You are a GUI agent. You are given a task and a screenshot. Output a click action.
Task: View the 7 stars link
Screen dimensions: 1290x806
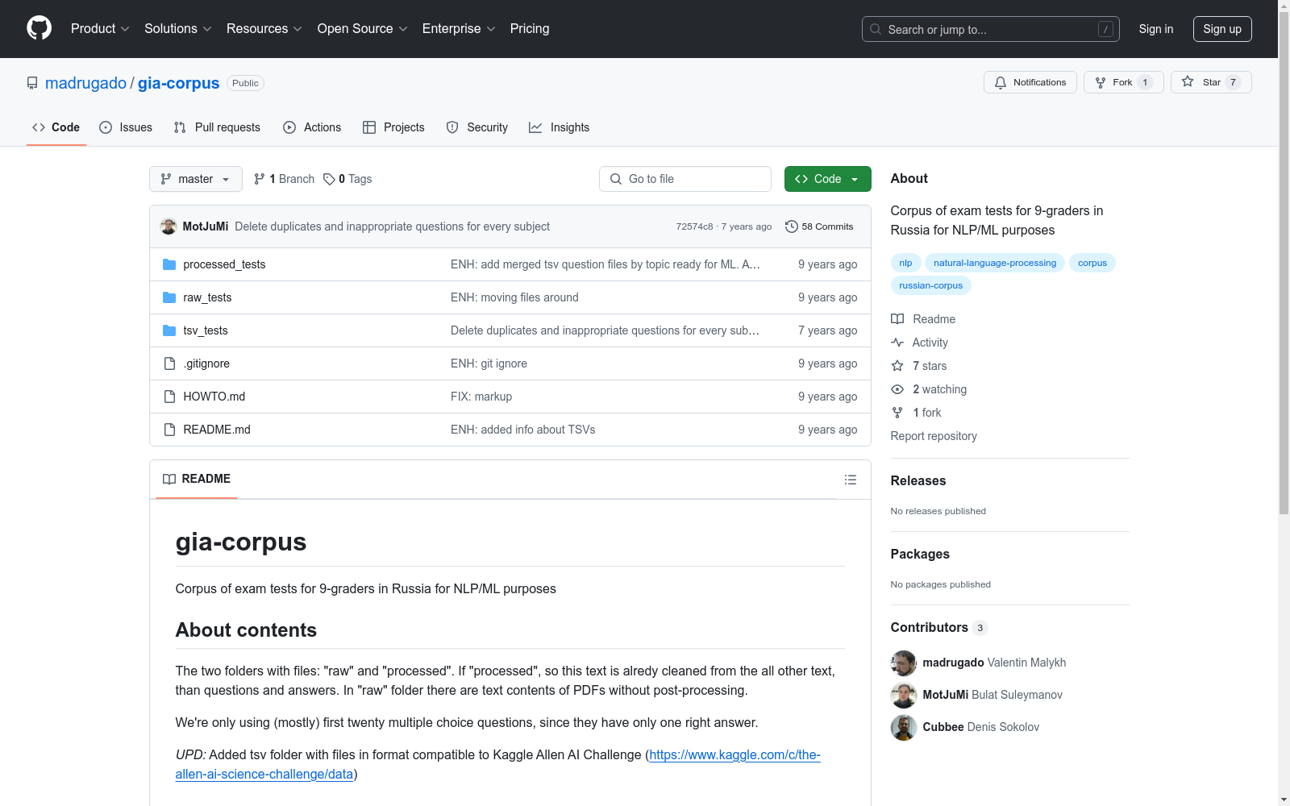pos(919,366)
